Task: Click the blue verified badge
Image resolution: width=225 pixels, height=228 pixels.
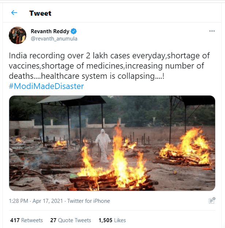Action: (73, 31)
